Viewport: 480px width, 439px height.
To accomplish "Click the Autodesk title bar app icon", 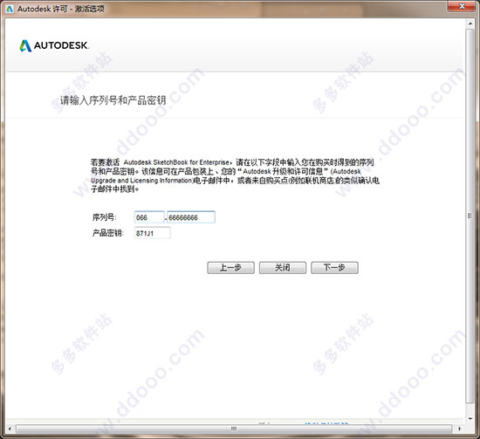I will coord(10,9).
